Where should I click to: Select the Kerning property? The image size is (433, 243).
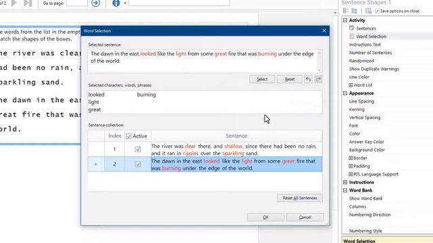pyautogui.click(x=357, y=109)
